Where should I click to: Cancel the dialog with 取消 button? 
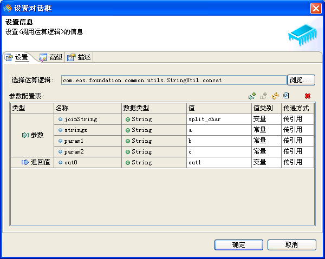291,245
